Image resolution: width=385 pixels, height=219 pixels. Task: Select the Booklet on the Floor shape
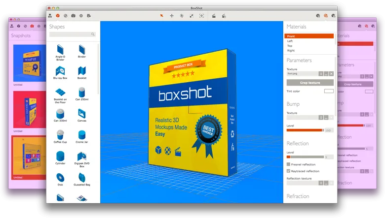[x=60, y=96]
